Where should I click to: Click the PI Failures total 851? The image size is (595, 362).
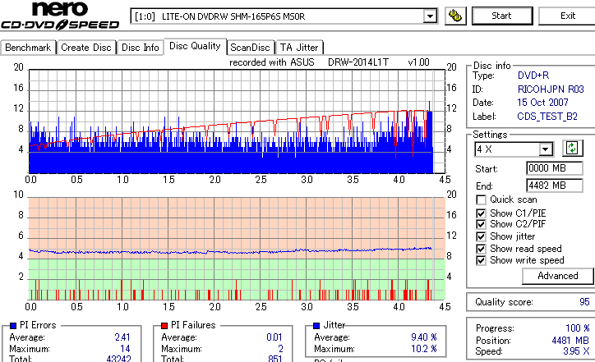point(274,359)
